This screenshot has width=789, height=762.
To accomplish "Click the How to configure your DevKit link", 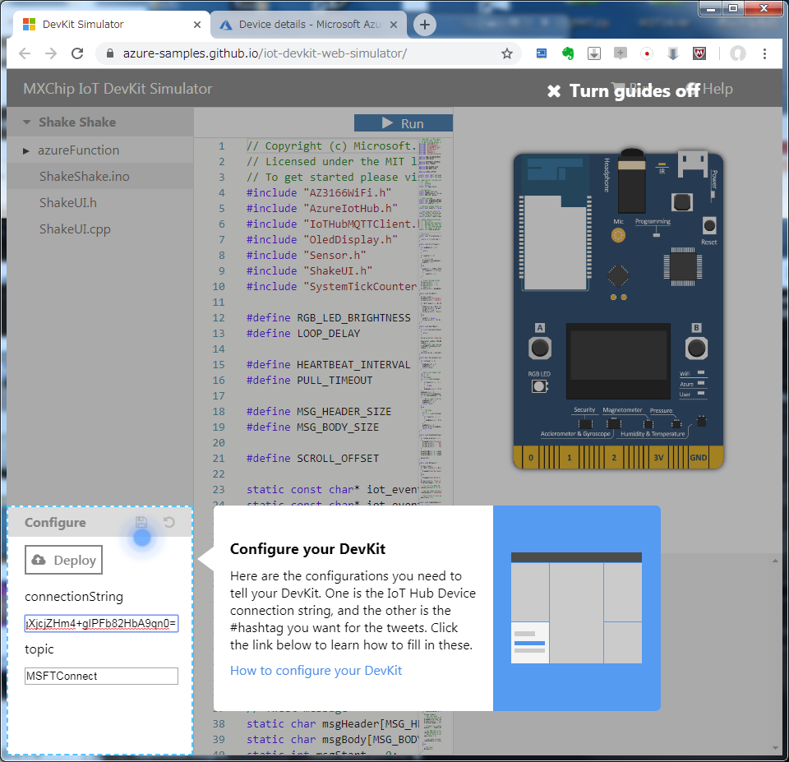I will [316, 670].
